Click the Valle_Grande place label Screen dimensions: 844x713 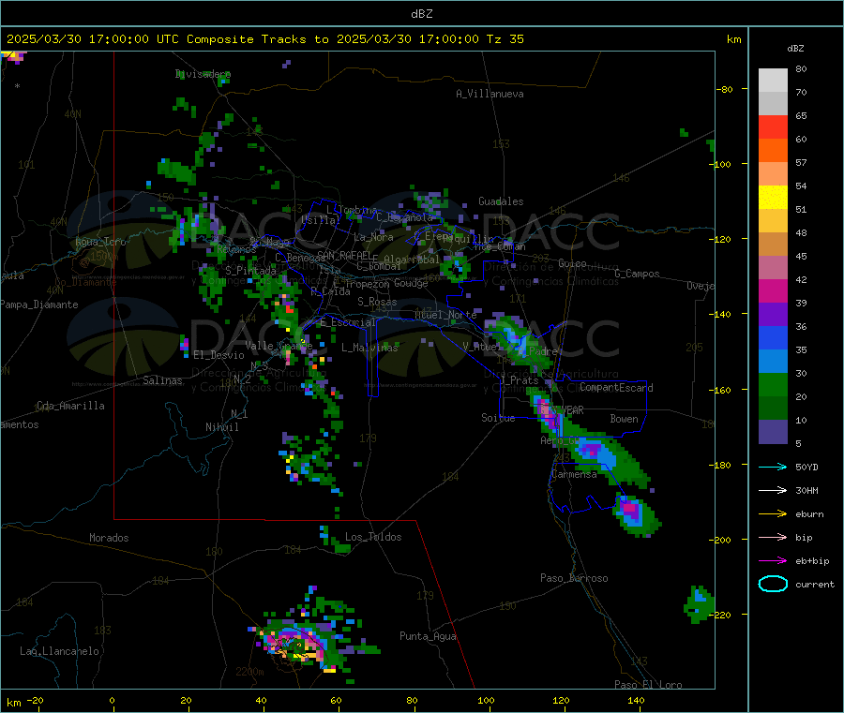[x=279, y=346]
